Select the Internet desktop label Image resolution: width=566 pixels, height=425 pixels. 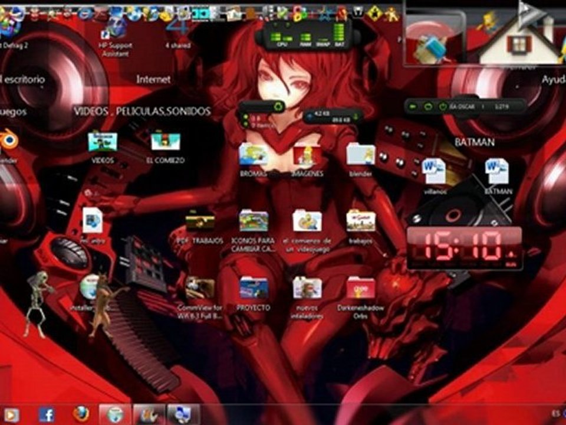[x=153, y=80]
